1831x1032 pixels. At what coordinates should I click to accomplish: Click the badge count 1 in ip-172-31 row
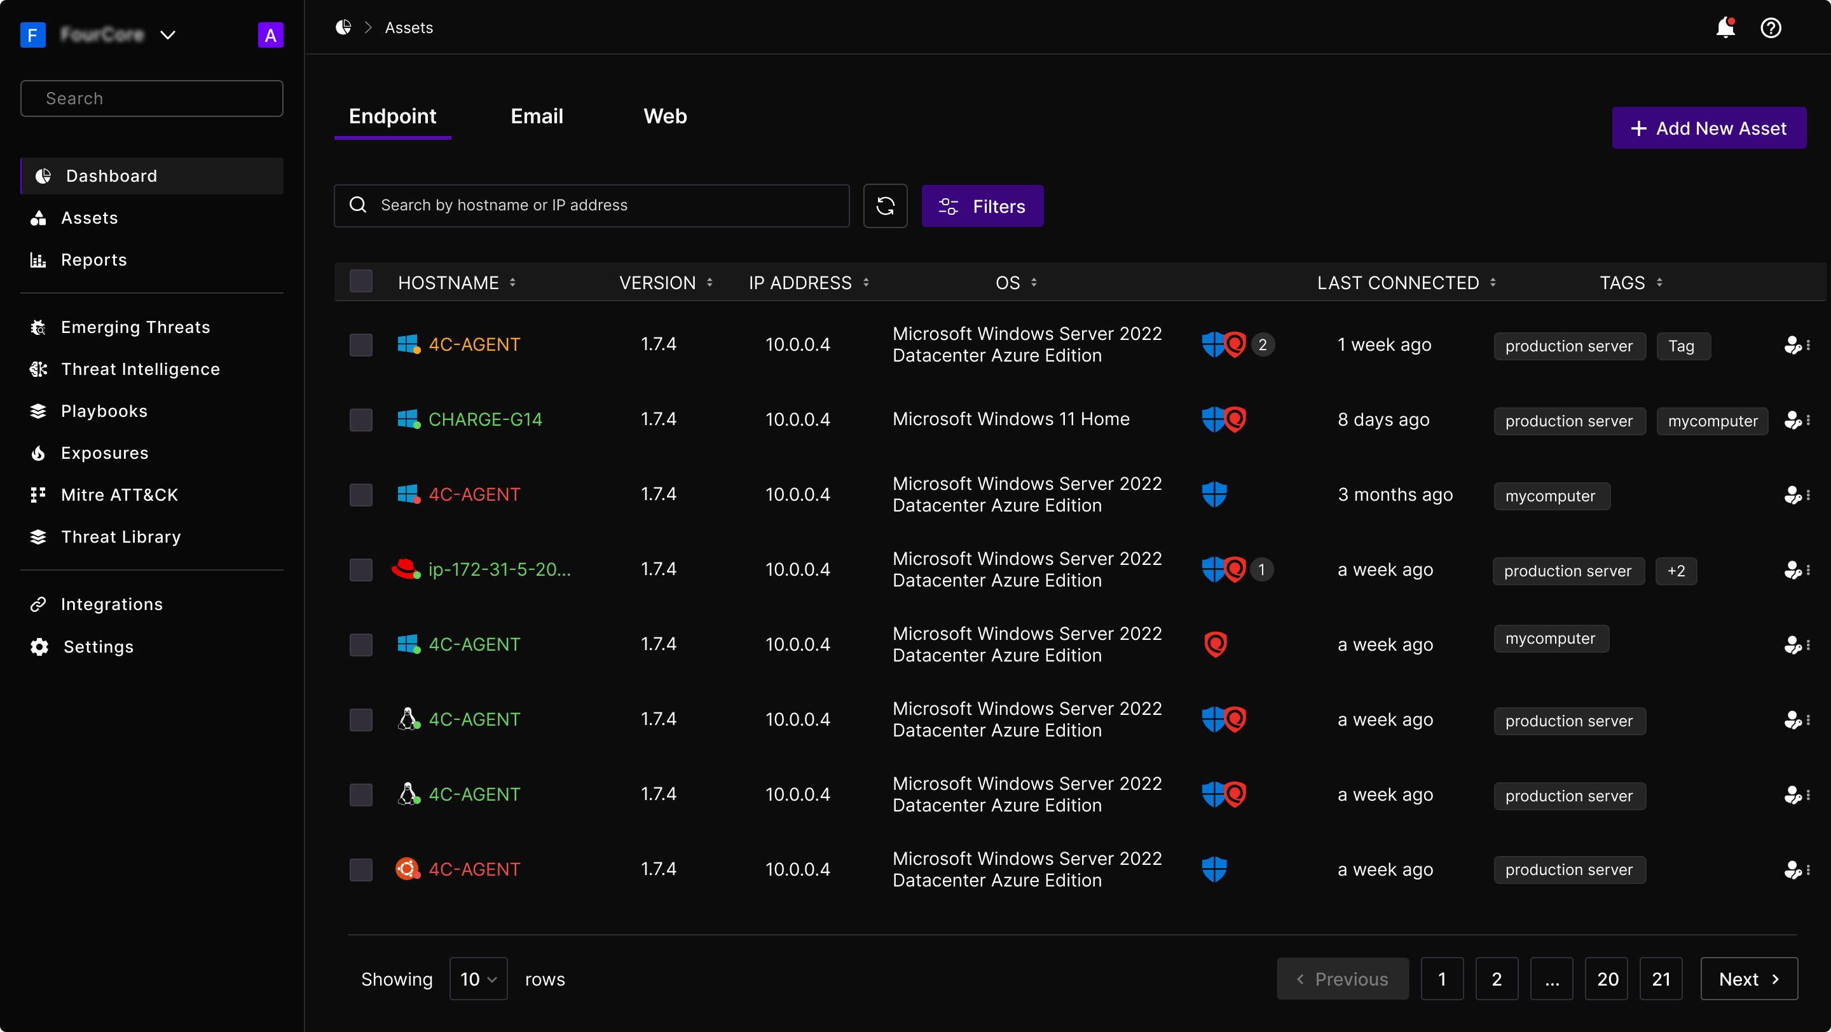click(x=1261, y=569)
